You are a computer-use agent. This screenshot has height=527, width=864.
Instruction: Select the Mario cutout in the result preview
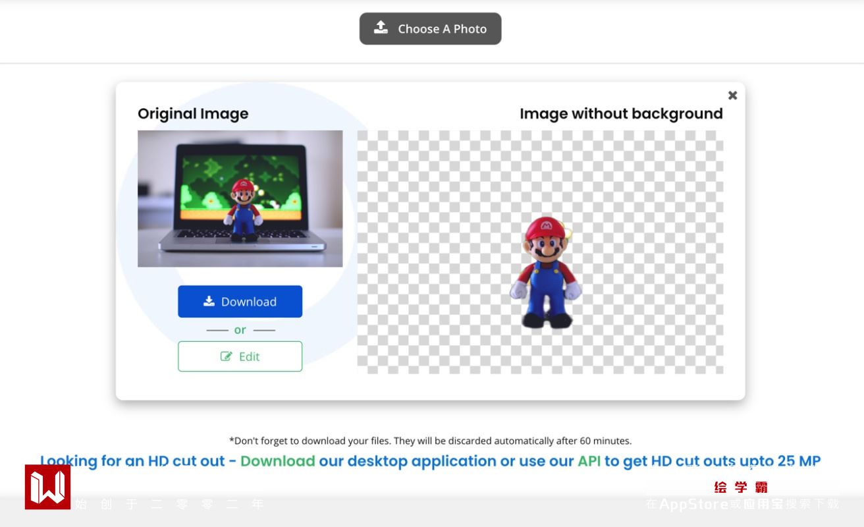[x=546, y=272]
